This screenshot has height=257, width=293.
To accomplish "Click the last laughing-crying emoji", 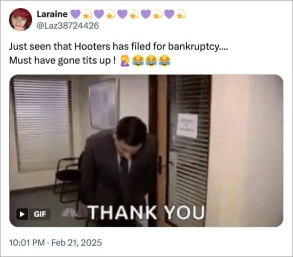I will point(165,61).
